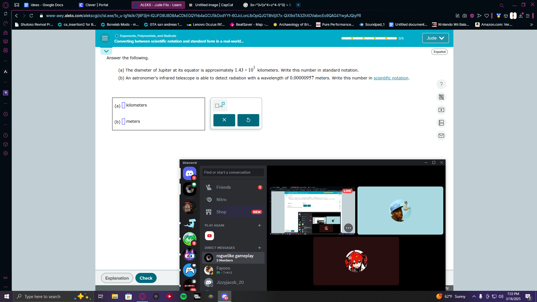
Task: Open the FVR server in Discord
Action: coord(190,239)
